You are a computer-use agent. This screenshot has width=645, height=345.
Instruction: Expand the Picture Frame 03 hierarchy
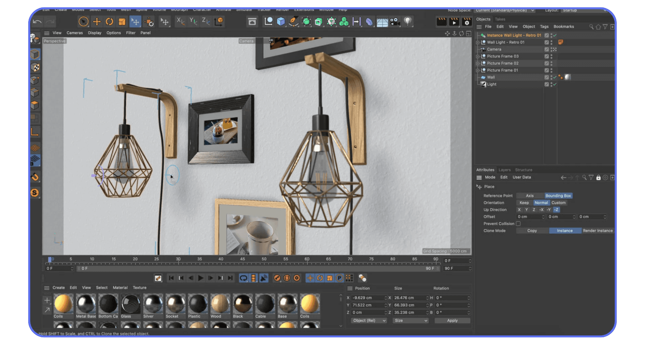click(478, 56)
